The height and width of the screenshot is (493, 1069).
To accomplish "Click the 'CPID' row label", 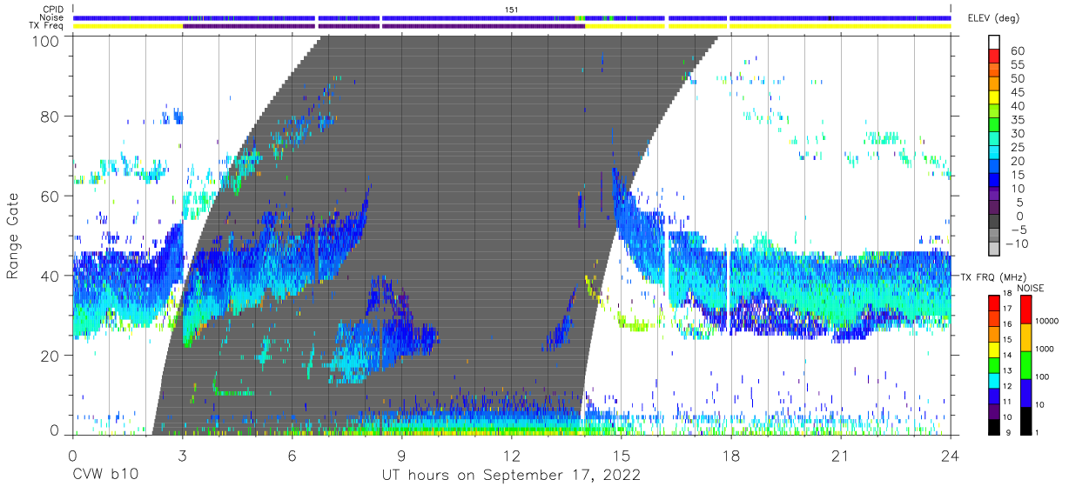I will pos(54,10).
